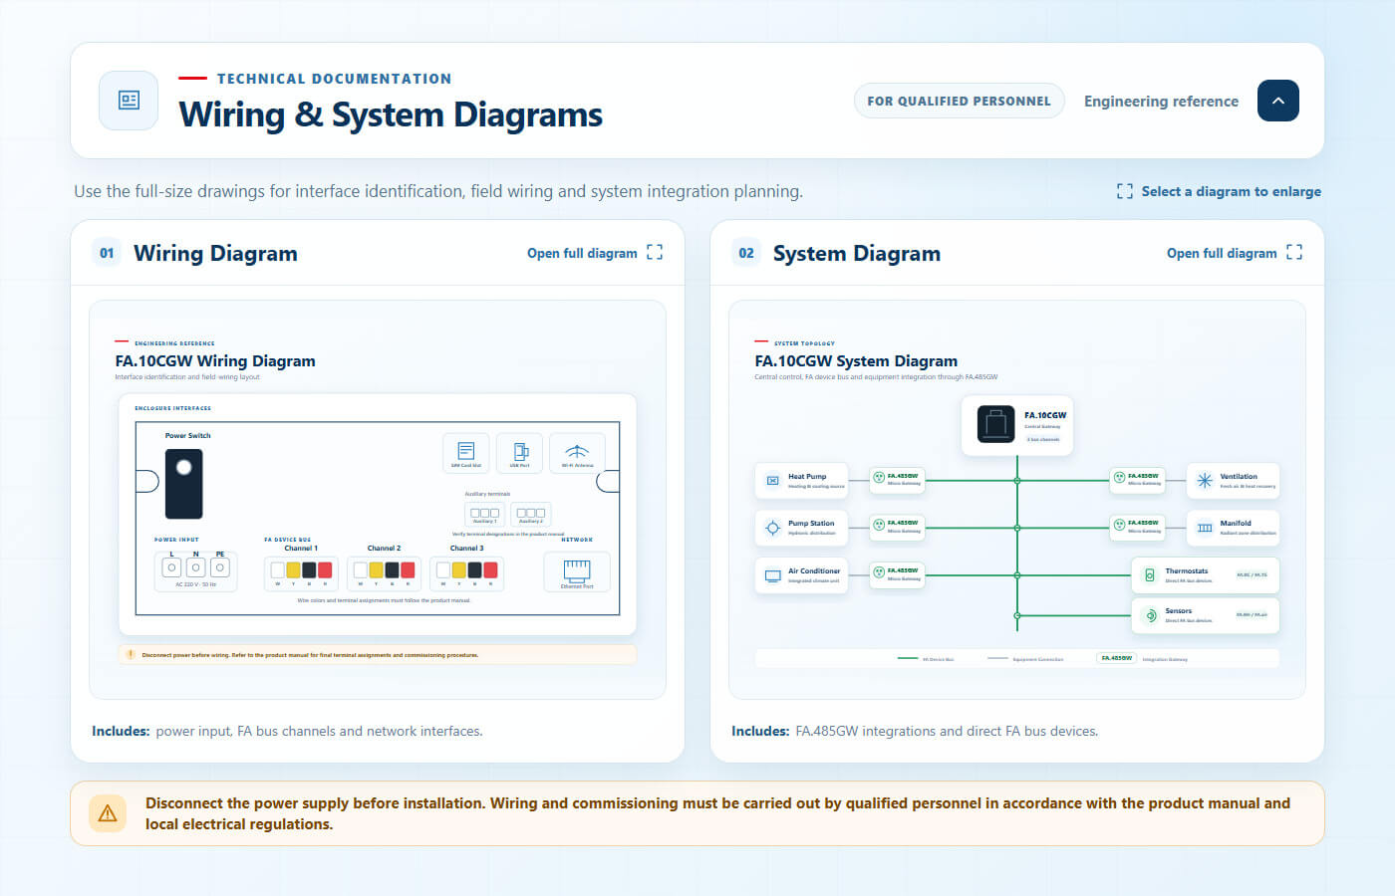Click the System Diagram card heading
This screenshot has width=1395, height=896.
[x=857, y=253]
